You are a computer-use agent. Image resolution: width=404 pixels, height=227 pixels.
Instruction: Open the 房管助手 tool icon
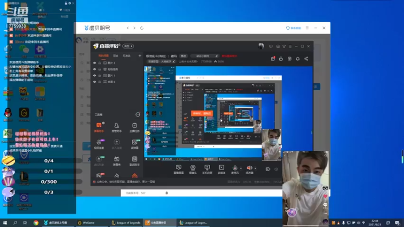[117, 127]
